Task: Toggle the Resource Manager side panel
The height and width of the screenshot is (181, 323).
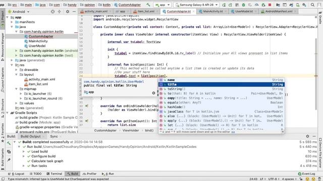Action: (3, 47)
